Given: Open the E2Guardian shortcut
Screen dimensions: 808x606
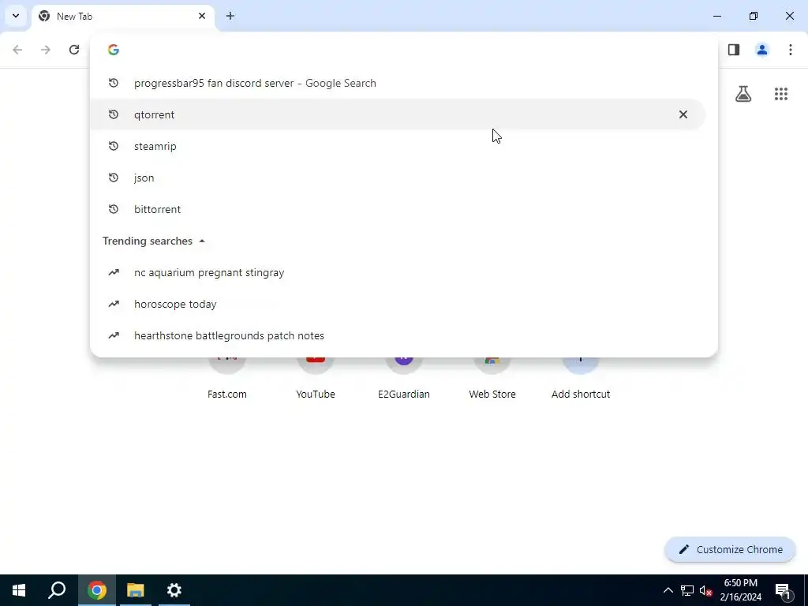Looking at the screenshot, I should click(x=404, y=379).
